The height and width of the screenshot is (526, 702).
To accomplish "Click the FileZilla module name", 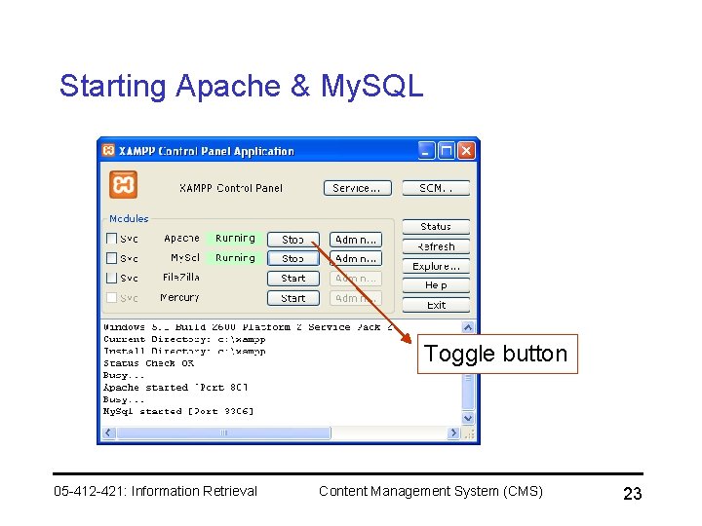I will (181, 278).
